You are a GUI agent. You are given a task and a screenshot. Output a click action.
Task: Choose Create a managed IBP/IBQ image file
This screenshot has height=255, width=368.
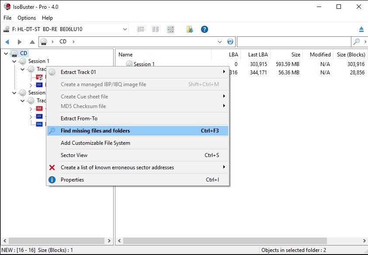click(138, 84)
